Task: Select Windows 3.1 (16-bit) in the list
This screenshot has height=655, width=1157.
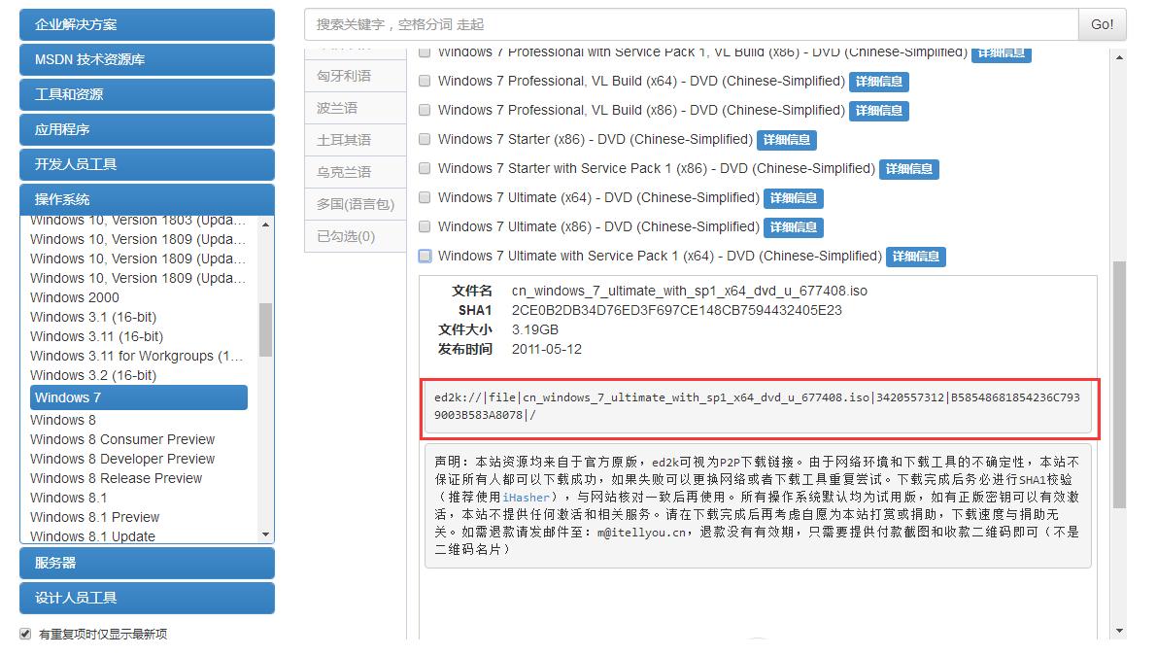Action: point(93,317)
